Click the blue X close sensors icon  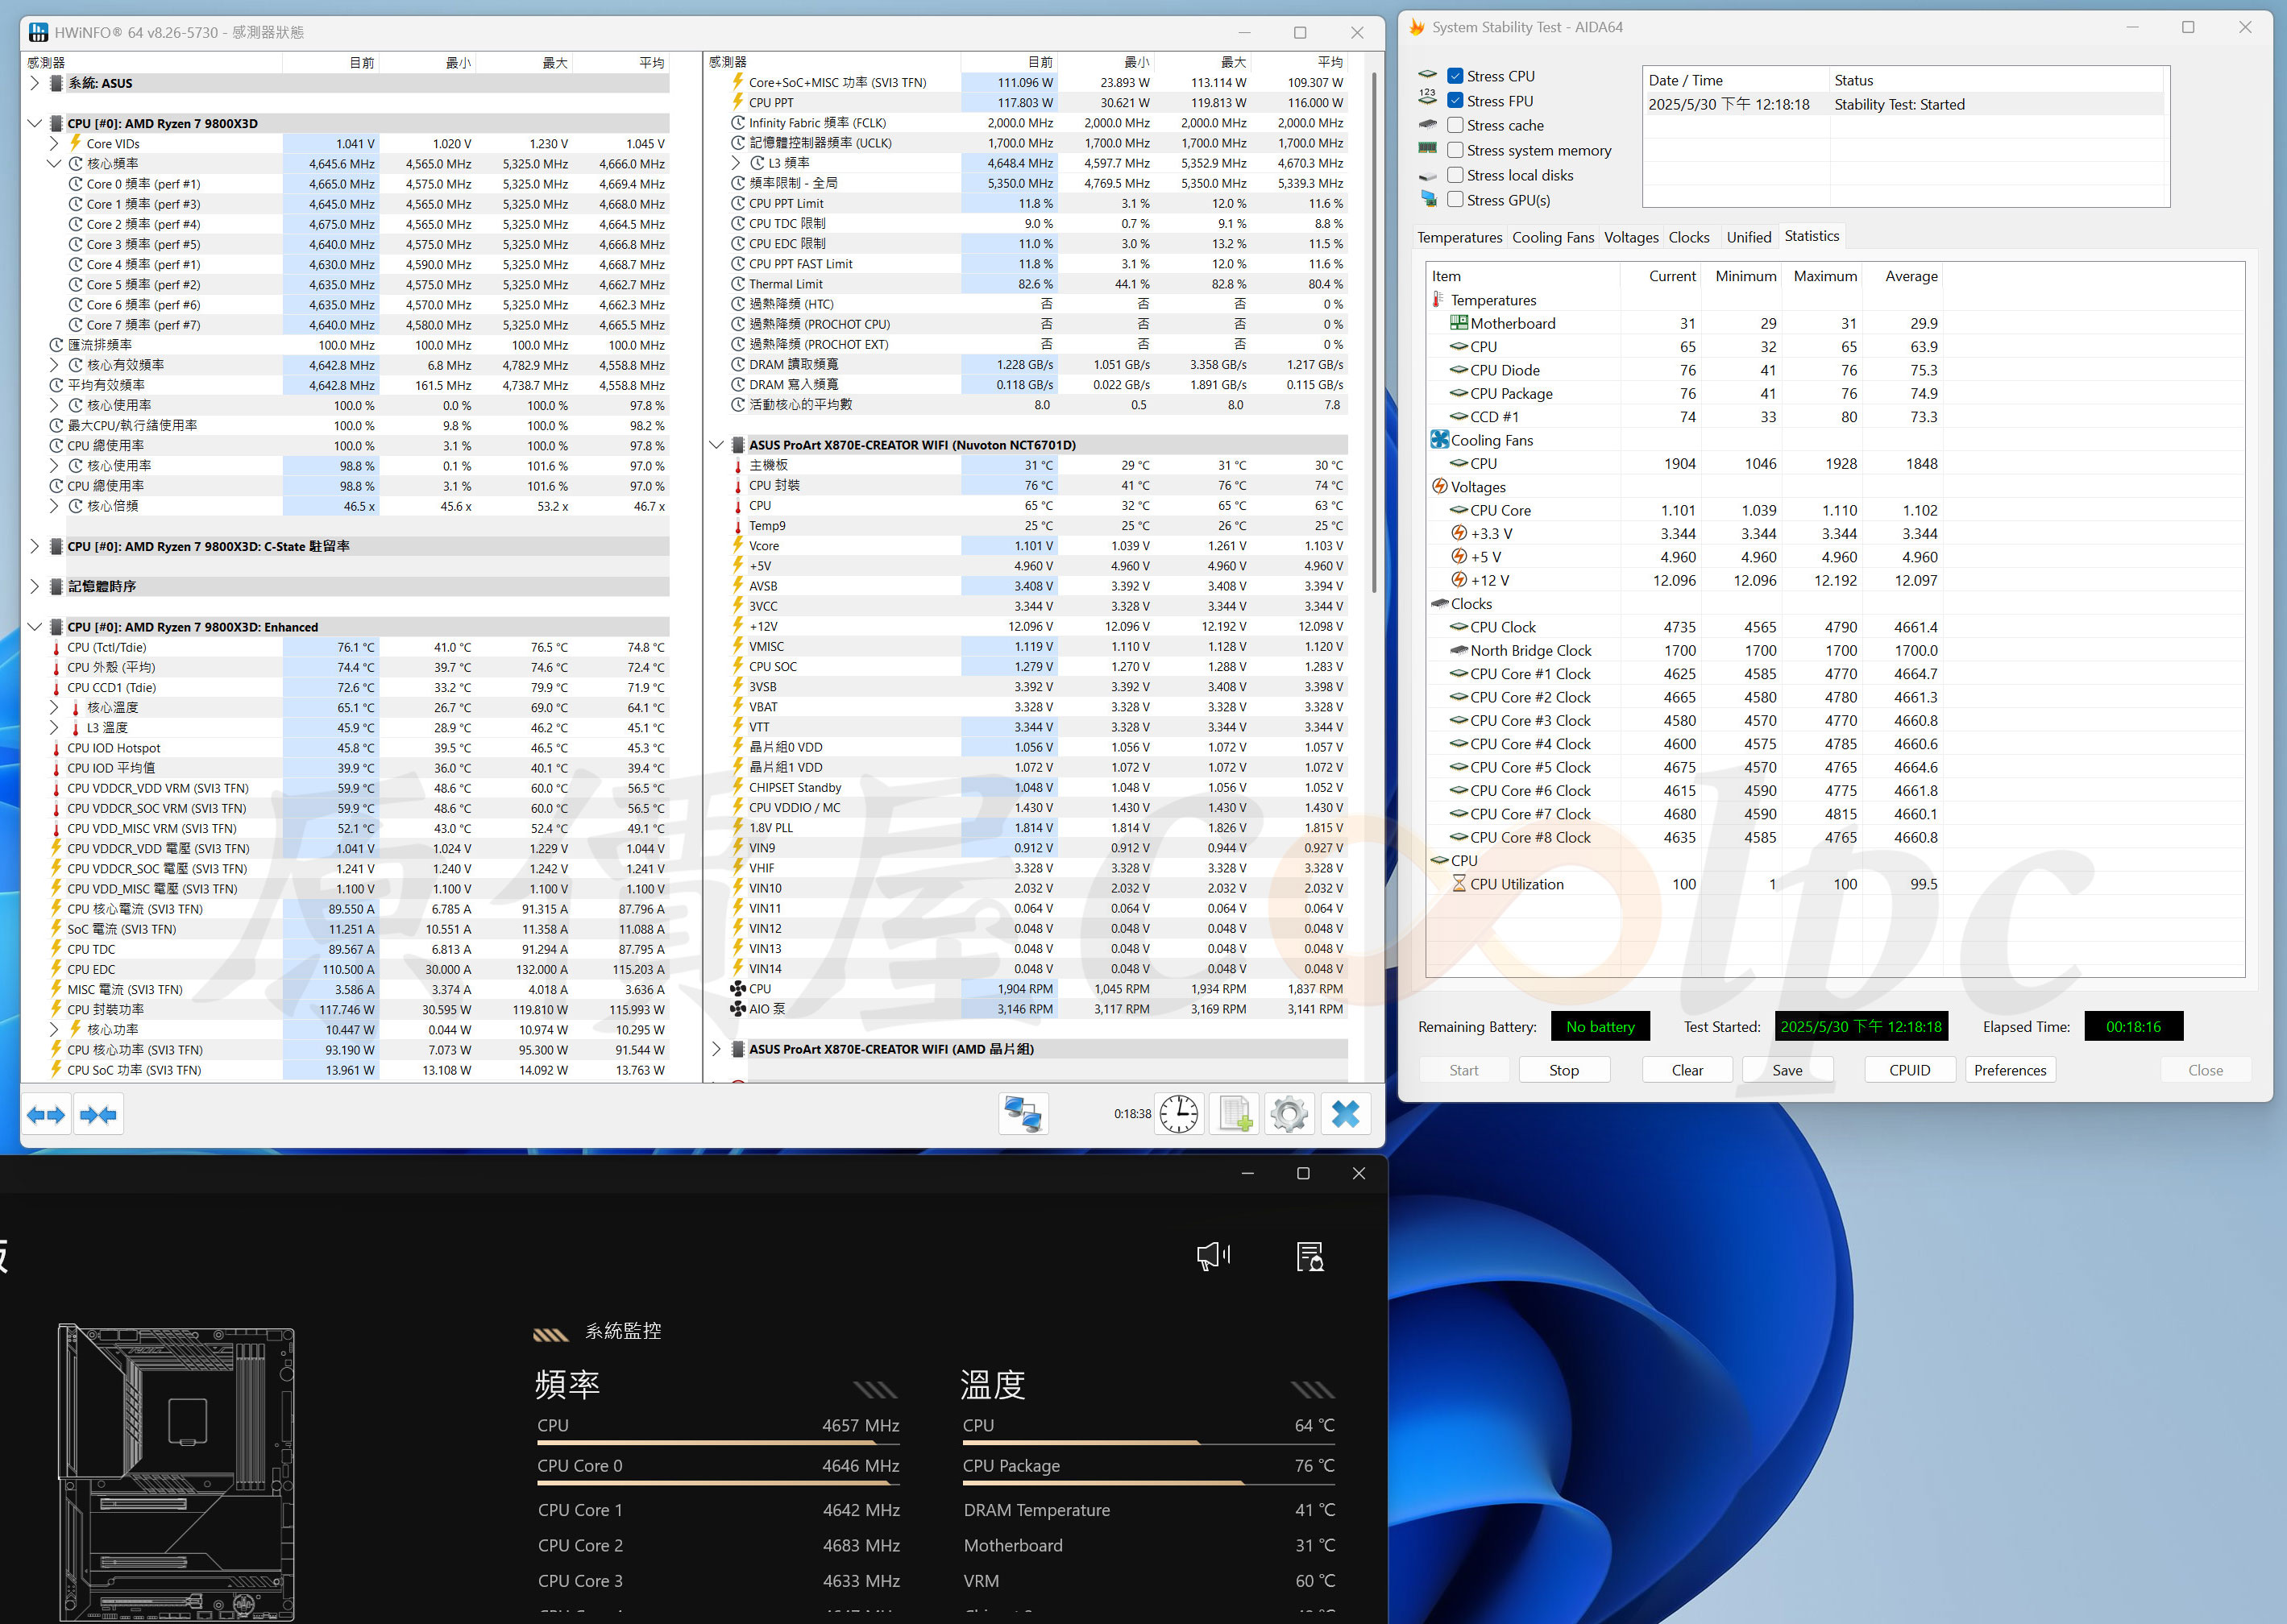click(1346, 1113)
